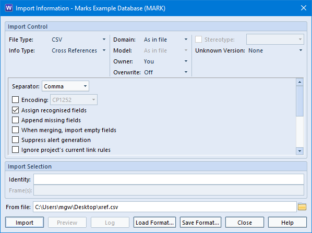Open the Separator Comma combo box

[65, 86]
